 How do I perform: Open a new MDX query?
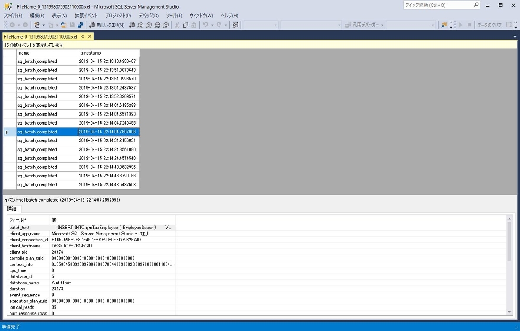pyautogui.click(x=141, y=25)
